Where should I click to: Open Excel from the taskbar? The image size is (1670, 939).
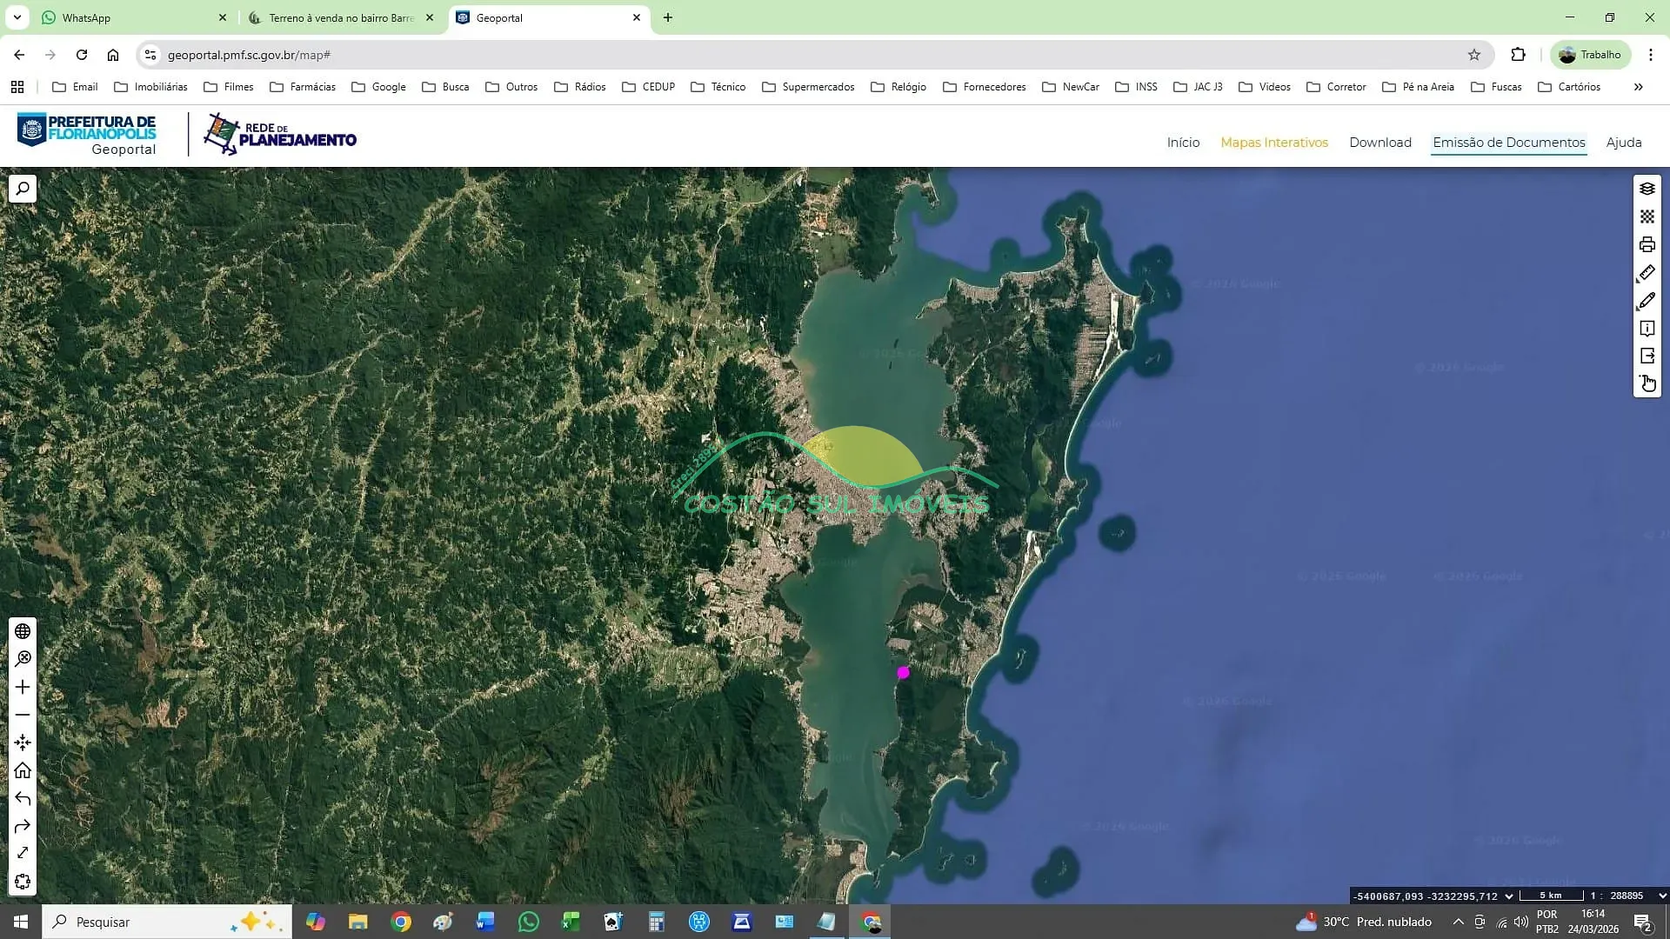coord(571,922)
